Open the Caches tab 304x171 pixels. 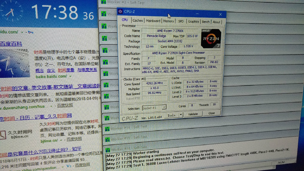pyautogui.click(x=138, y=20)
